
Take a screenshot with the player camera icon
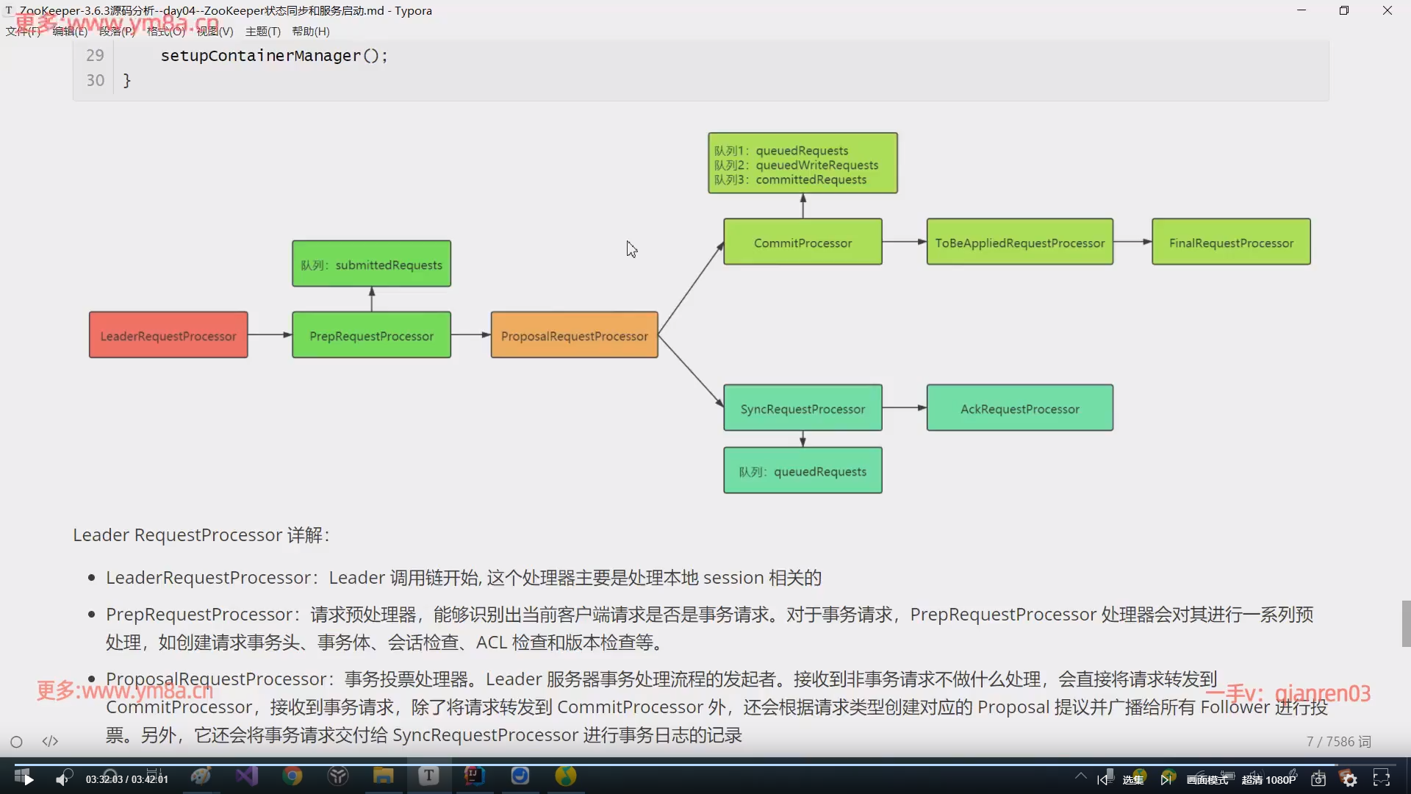(1319, 779)
